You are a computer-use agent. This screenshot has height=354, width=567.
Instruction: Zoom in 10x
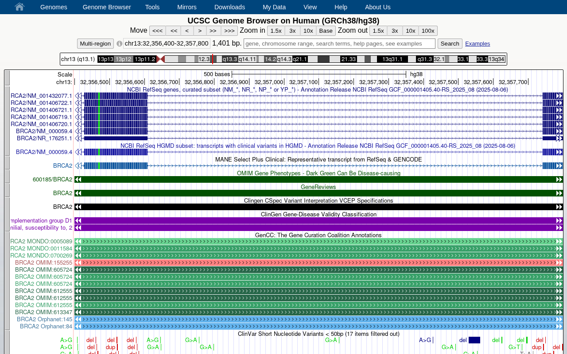click(x=308, y=31)
